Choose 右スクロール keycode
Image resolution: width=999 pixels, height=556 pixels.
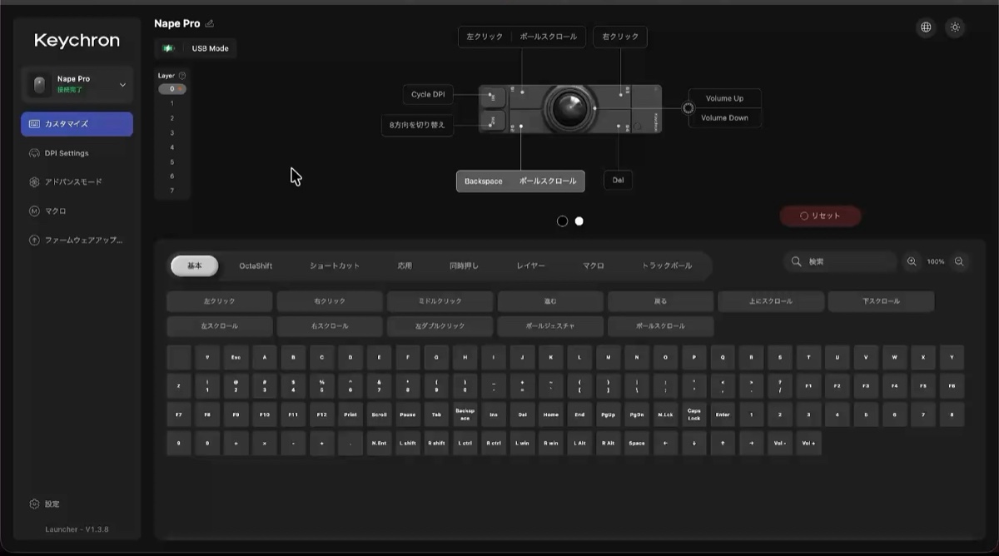[330, 326]
